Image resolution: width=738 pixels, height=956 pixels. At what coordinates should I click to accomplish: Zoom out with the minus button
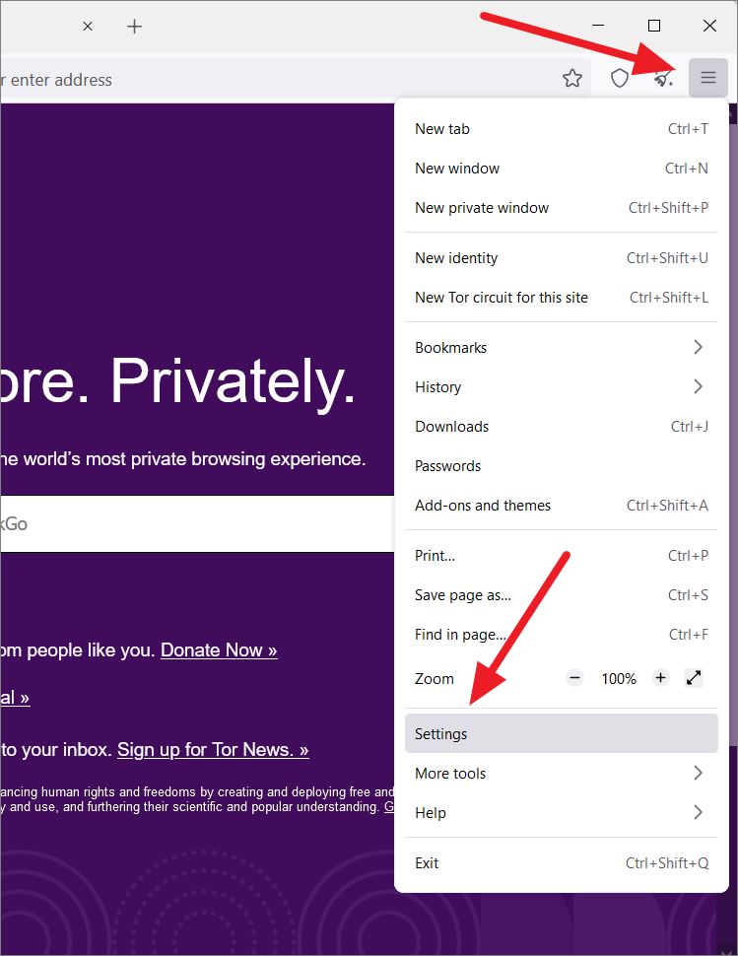coord(574,678)
